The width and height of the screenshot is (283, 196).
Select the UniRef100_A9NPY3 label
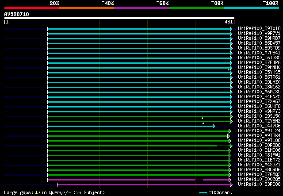click(259, 111)
